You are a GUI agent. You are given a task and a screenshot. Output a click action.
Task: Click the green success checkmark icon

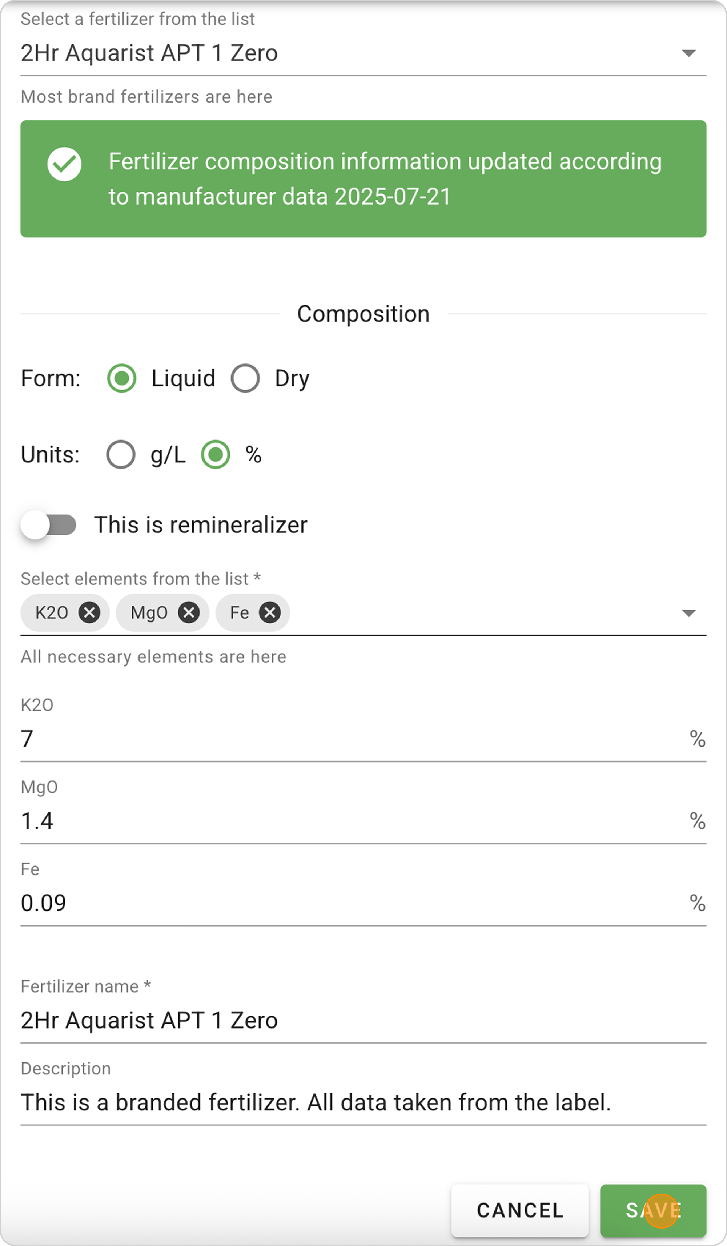64,164
